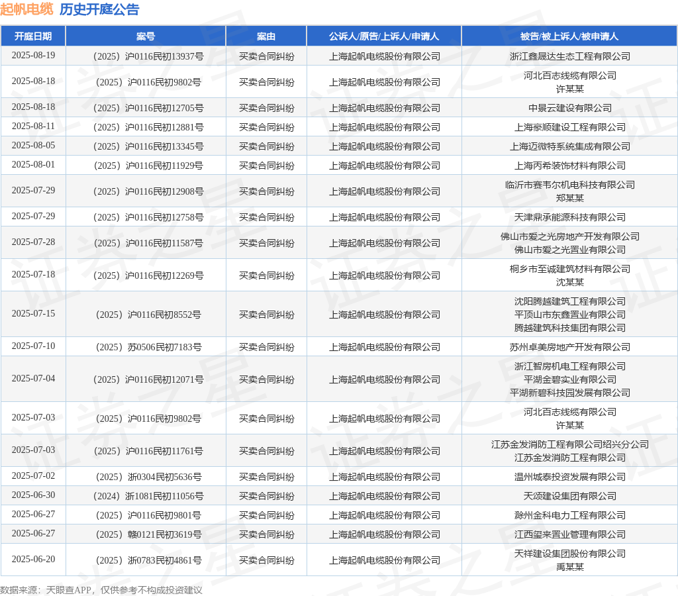Click defendant 上海丙希装饰材料有限公司

(x=570, y=166)
